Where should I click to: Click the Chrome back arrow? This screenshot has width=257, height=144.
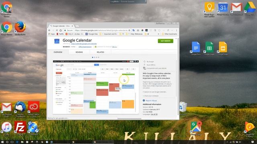click(49, 30)
